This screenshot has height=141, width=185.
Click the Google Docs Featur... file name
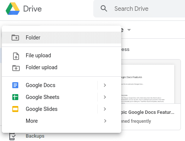[x=147, y=112]
